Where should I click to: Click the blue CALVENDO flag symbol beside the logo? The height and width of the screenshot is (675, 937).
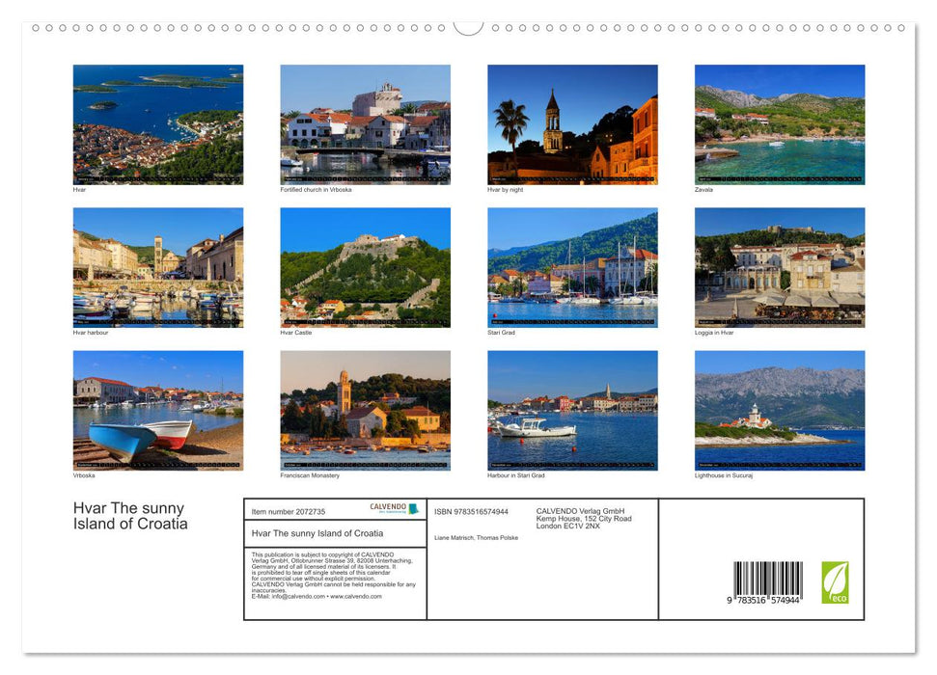click(x=414, y=507)
